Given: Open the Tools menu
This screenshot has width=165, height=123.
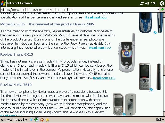Looking at the screenshot, I should 20,120.
